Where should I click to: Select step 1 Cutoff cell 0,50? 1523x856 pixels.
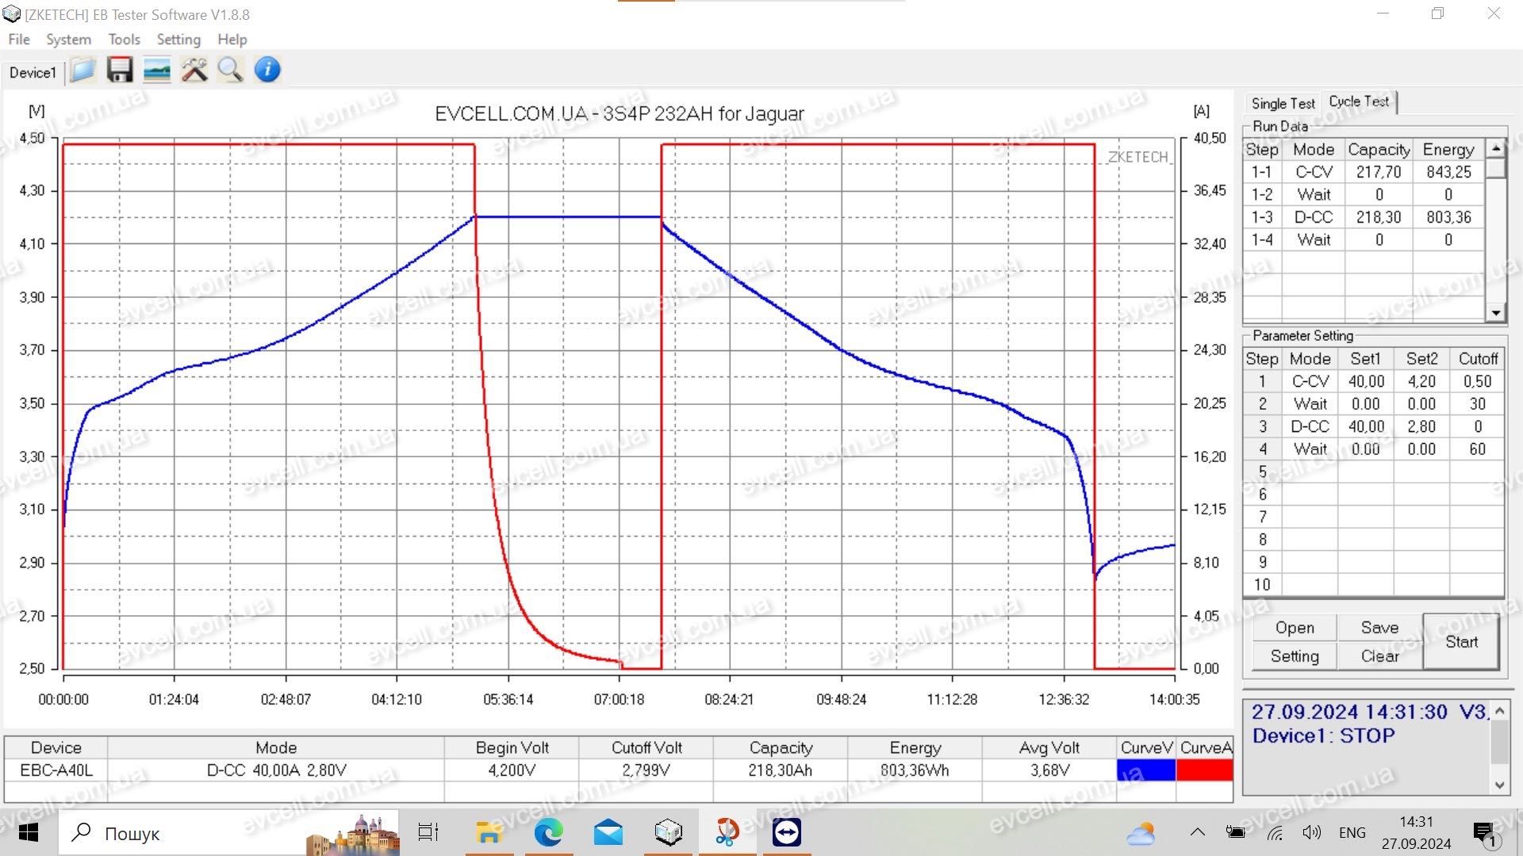click(x=1477, y=381)
